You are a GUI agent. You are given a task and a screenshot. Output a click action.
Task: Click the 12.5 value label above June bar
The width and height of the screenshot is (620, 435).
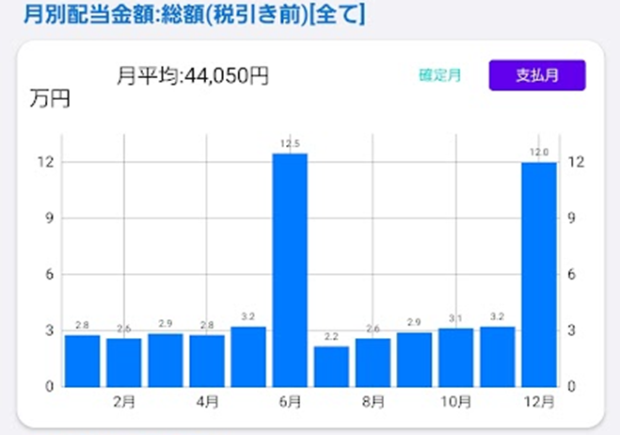[x=290, y=144]
